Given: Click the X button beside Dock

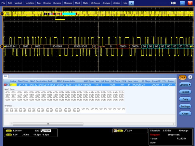Looking at the screenshot, I should coord(190,77).
